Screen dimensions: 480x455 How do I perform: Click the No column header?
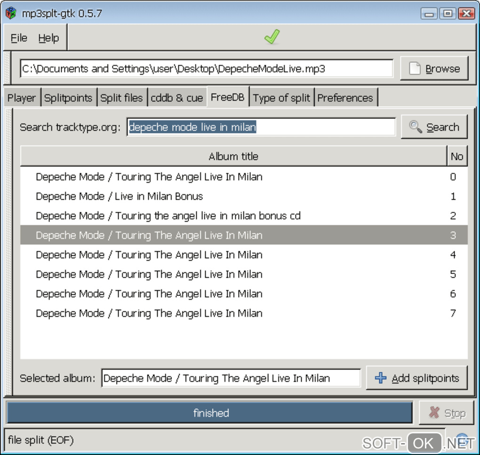tap(457, 156)
